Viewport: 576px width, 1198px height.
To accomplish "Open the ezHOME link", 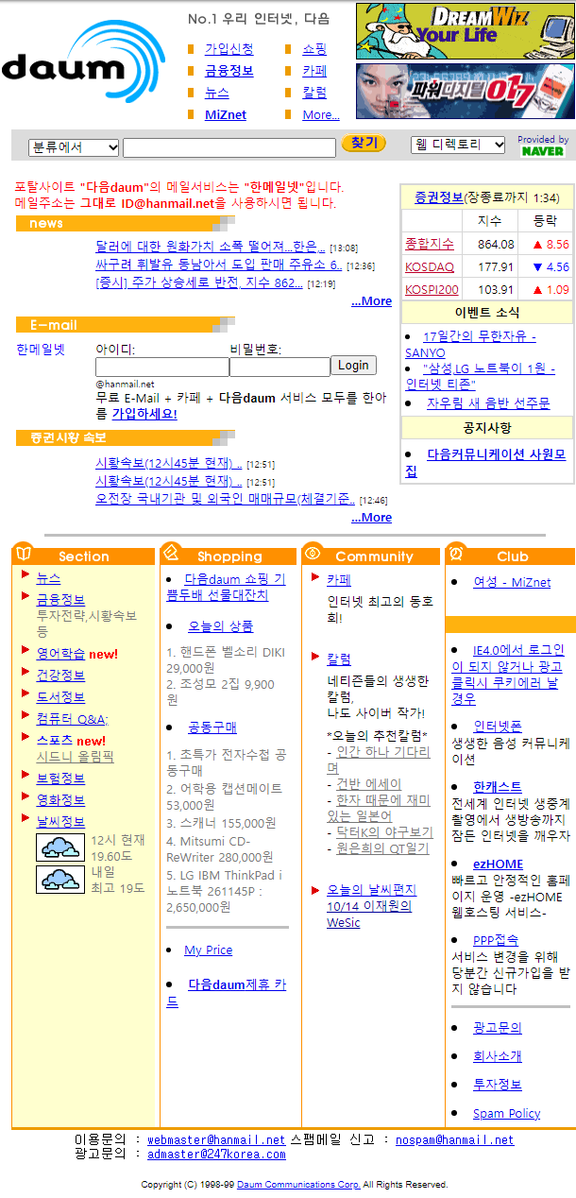I will (x=498, y=864).
